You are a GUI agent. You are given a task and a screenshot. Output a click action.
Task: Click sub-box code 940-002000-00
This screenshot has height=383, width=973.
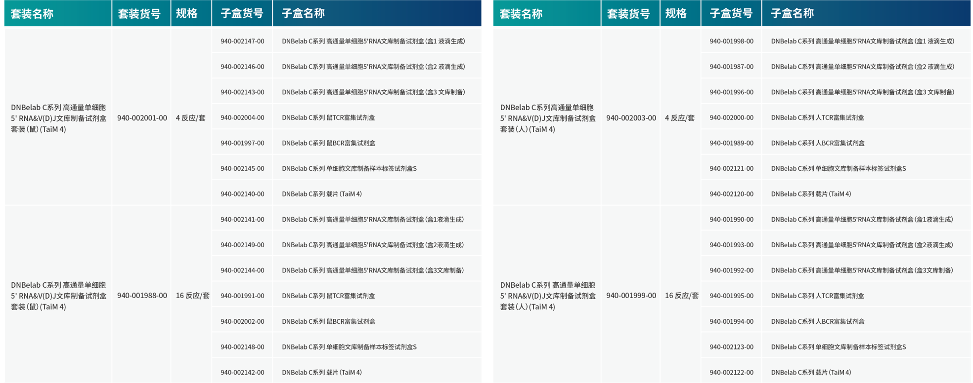point(732,117)
